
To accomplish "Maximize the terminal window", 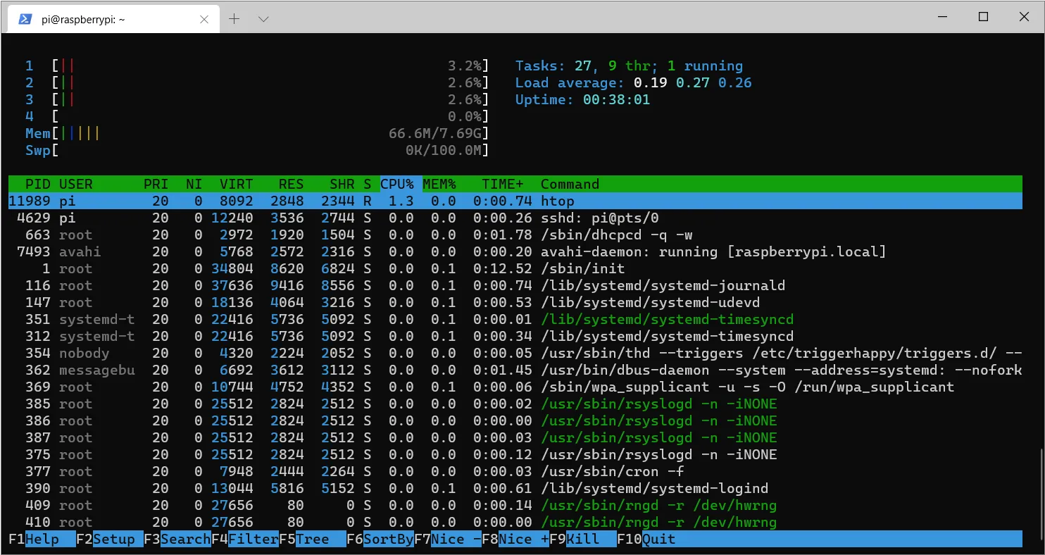I will [x=984, y=17].
